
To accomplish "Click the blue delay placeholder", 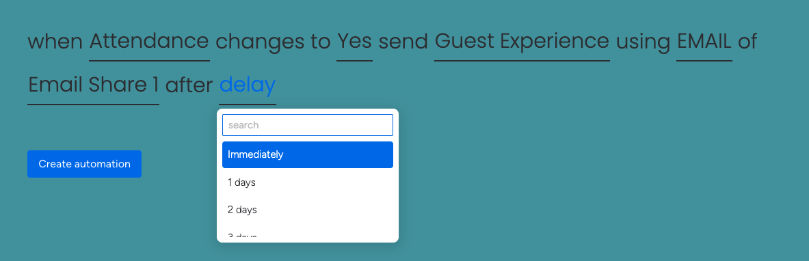I will (x=248, y=85).
